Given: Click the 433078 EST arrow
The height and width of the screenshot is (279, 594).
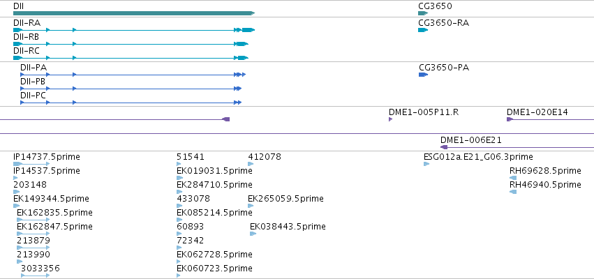Looking at the screenshot, I should [x=179, y=206].
